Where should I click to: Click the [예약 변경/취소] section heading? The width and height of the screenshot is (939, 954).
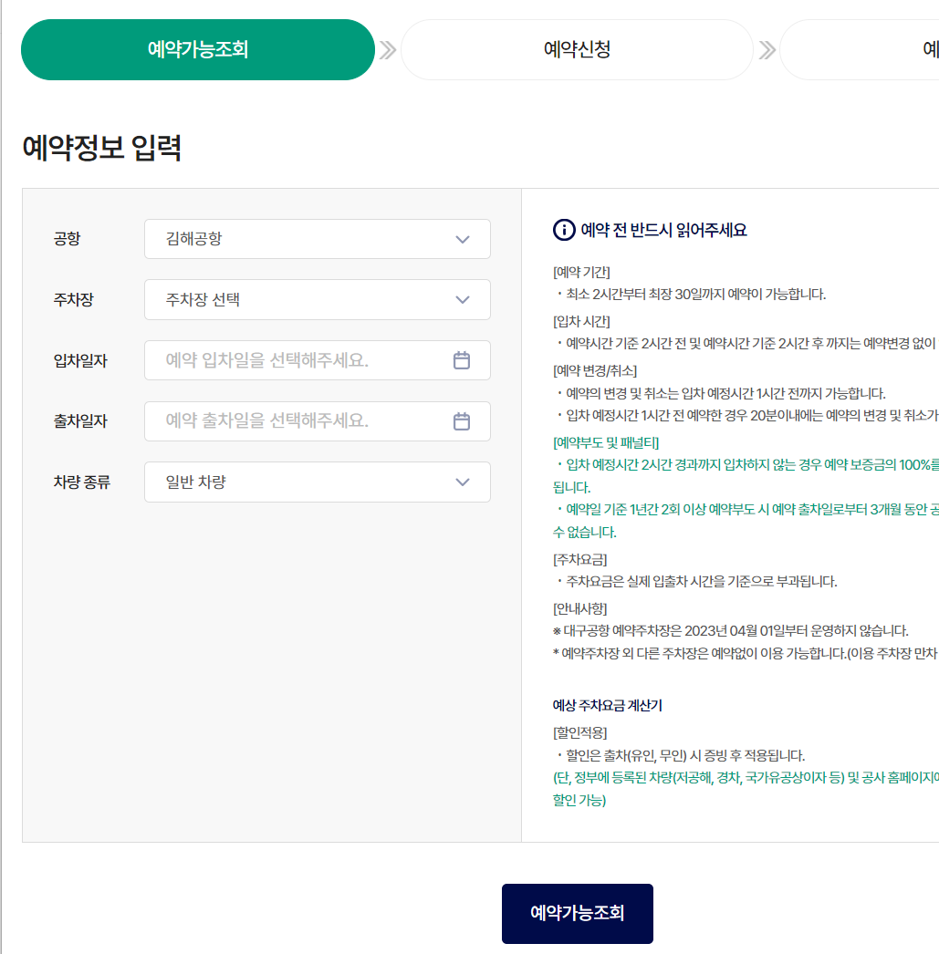(595, 371)
